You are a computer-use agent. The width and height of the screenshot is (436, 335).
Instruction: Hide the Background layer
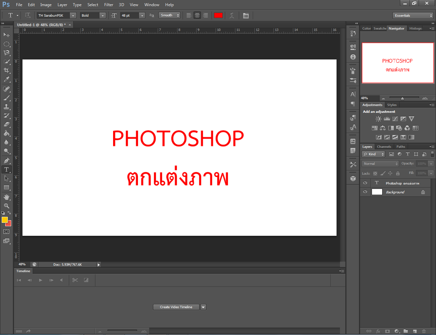tap(365, 192)
